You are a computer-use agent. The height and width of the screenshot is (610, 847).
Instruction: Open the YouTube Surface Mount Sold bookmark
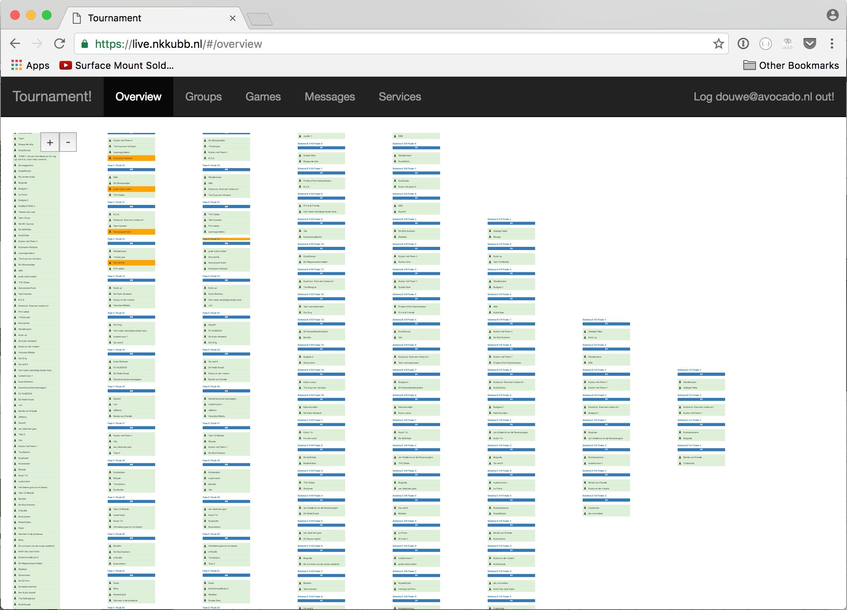tap(117, 65)
